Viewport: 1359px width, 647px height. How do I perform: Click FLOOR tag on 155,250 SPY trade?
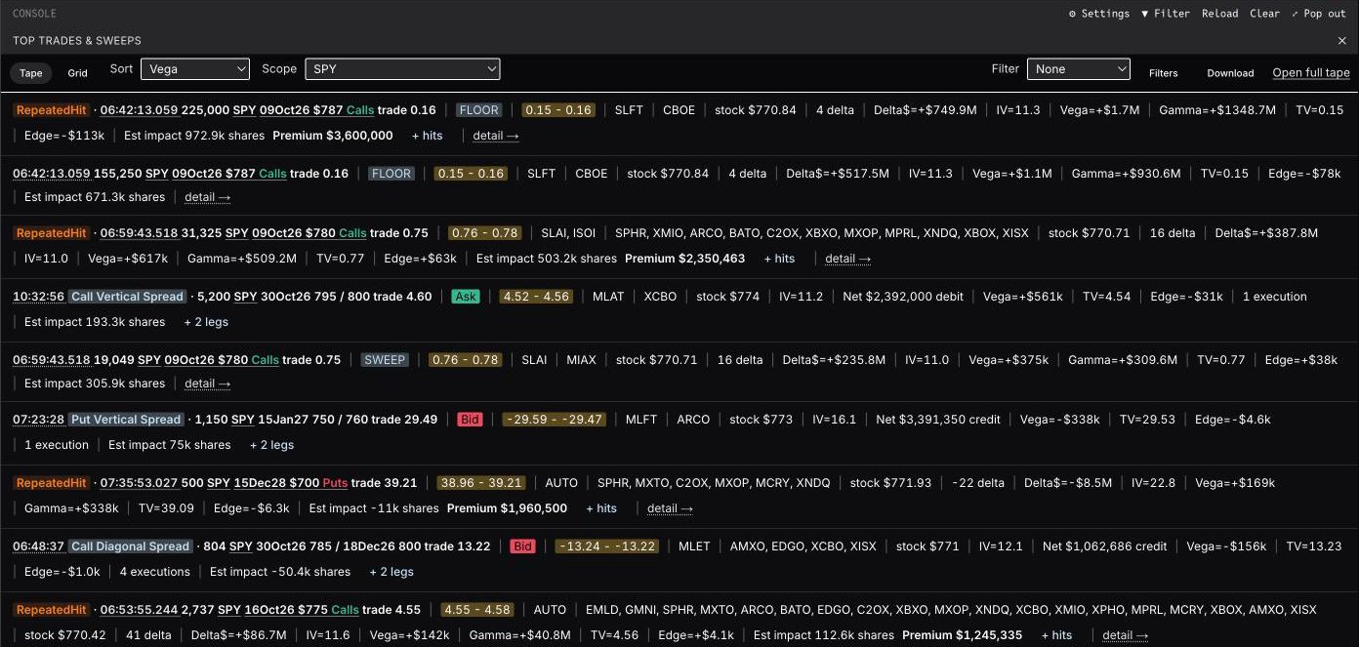coord(391,174)
